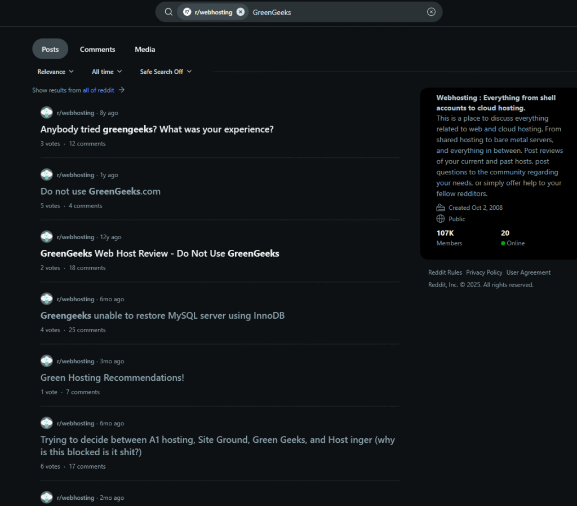Click subreddit avatar on the 8y ago post
The image size is (577, 506).
click(47, 113)
